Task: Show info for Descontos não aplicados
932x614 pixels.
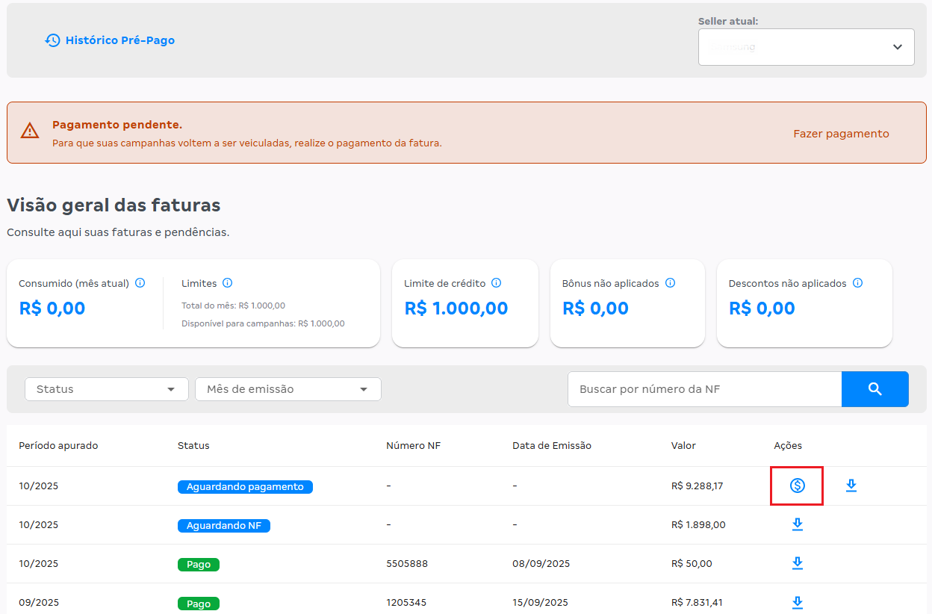Action: click(x=857, y=283)
